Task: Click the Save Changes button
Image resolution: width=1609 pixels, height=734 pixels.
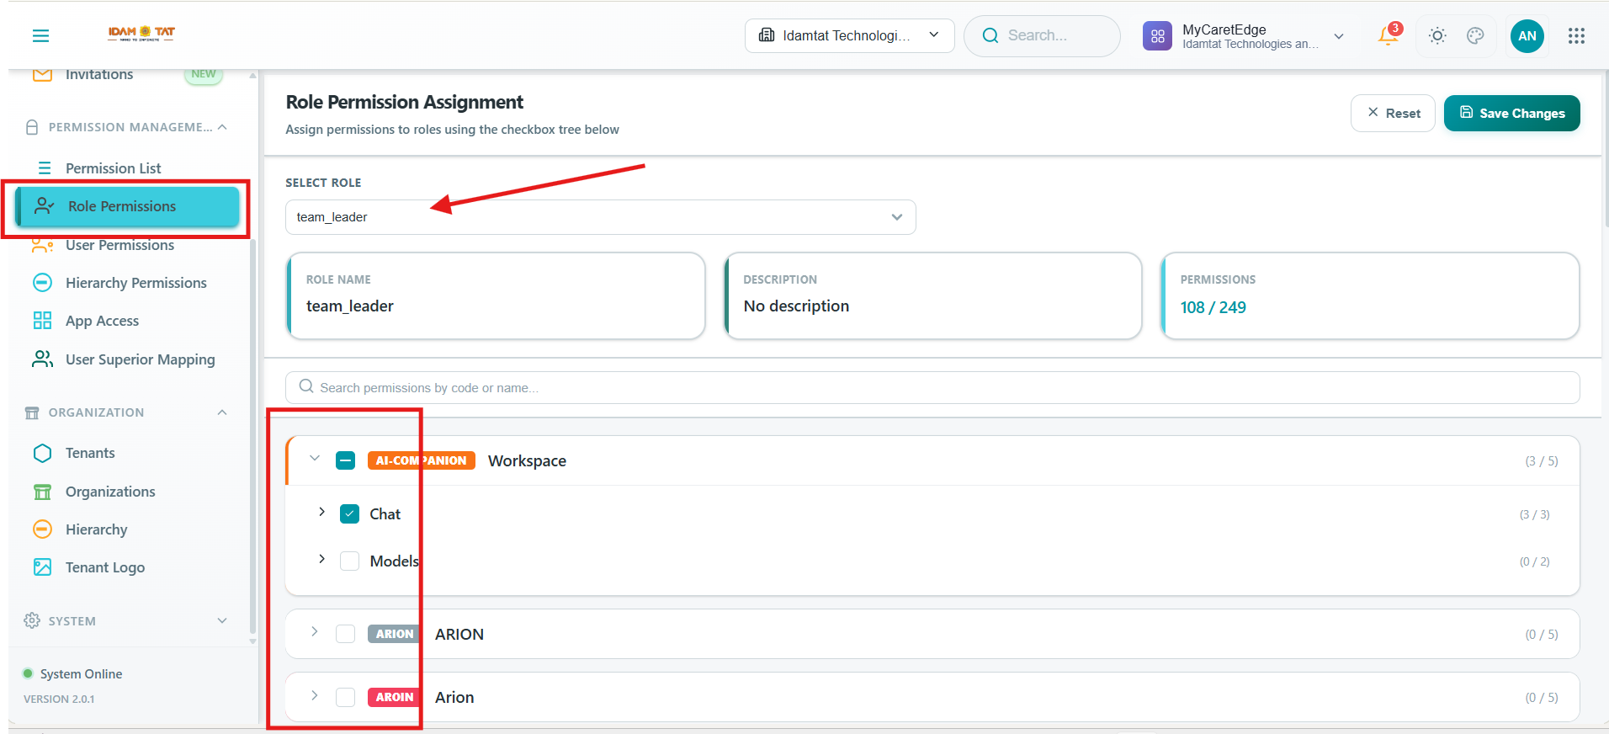Action: coord(1511,113)
